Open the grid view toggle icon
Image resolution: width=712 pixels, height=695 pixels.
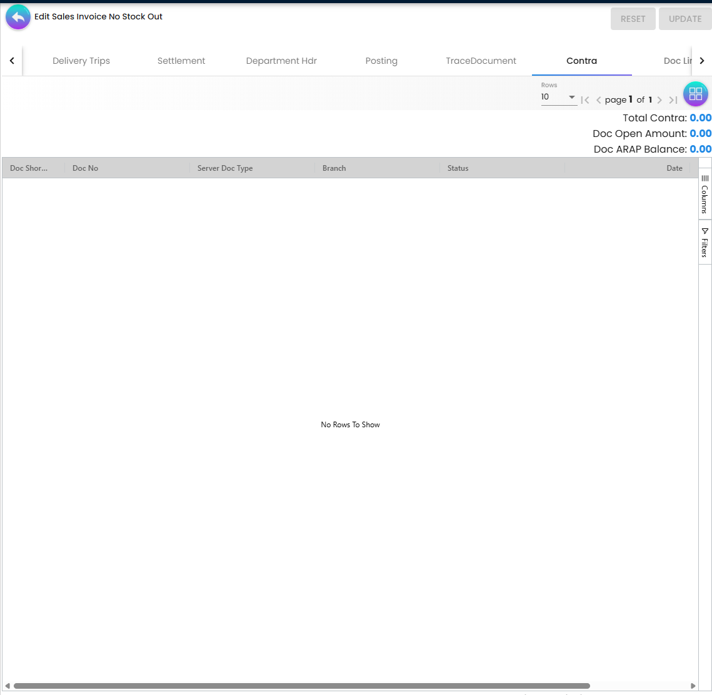[695, 94]
